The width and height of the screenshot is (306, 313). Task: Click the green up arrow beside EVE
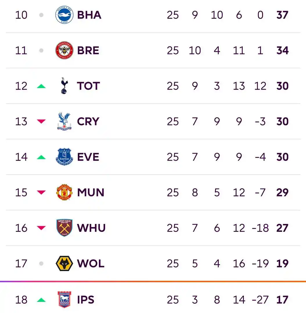[x=41, y=157]
